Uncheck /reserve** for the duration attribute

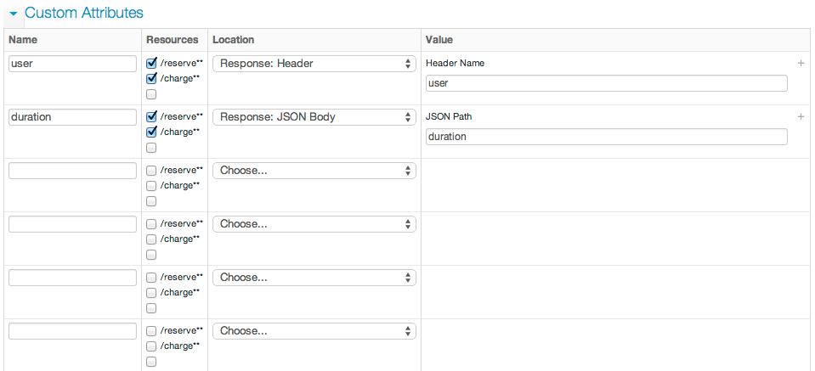(151, 117)
